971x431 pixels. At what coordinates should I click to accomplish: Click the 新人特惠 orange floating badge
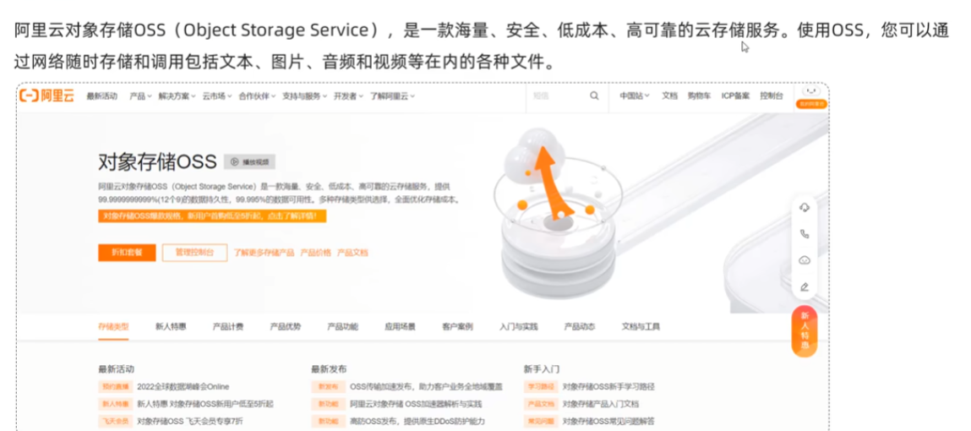[805, 332]
